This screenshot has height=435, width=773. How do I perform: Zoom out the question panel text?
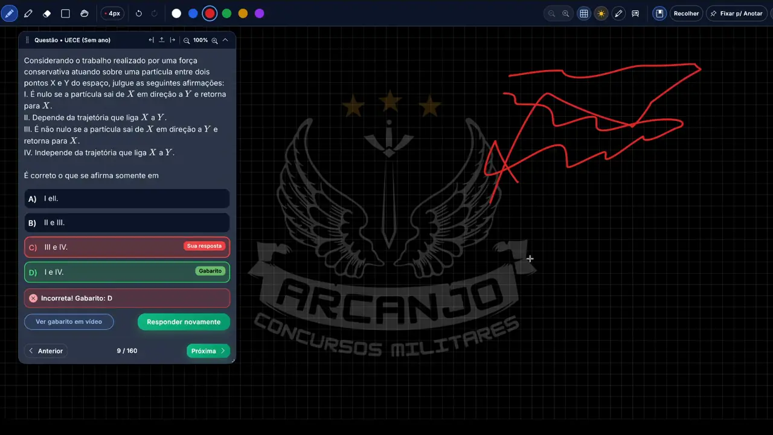(x=187, y=40)
